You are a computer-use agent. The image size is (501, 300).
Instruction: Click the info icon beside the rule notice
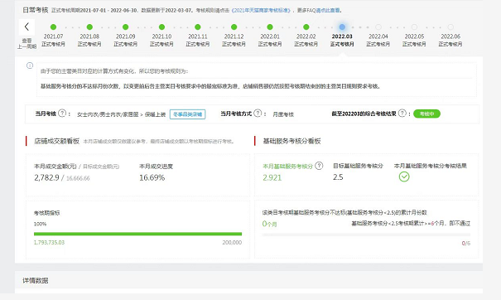click(x=30, y=65)
